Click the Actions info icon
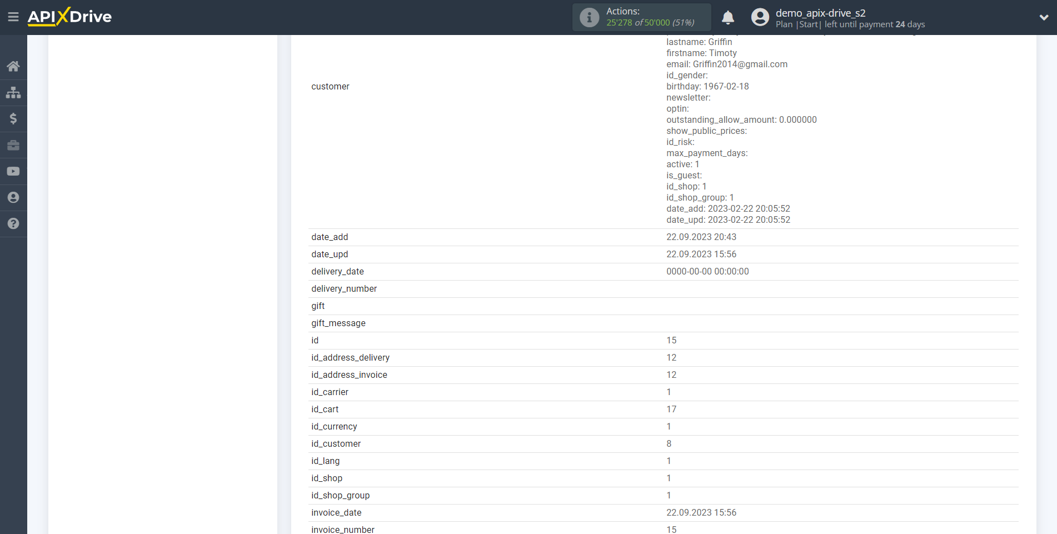 [x=589, y=17]
